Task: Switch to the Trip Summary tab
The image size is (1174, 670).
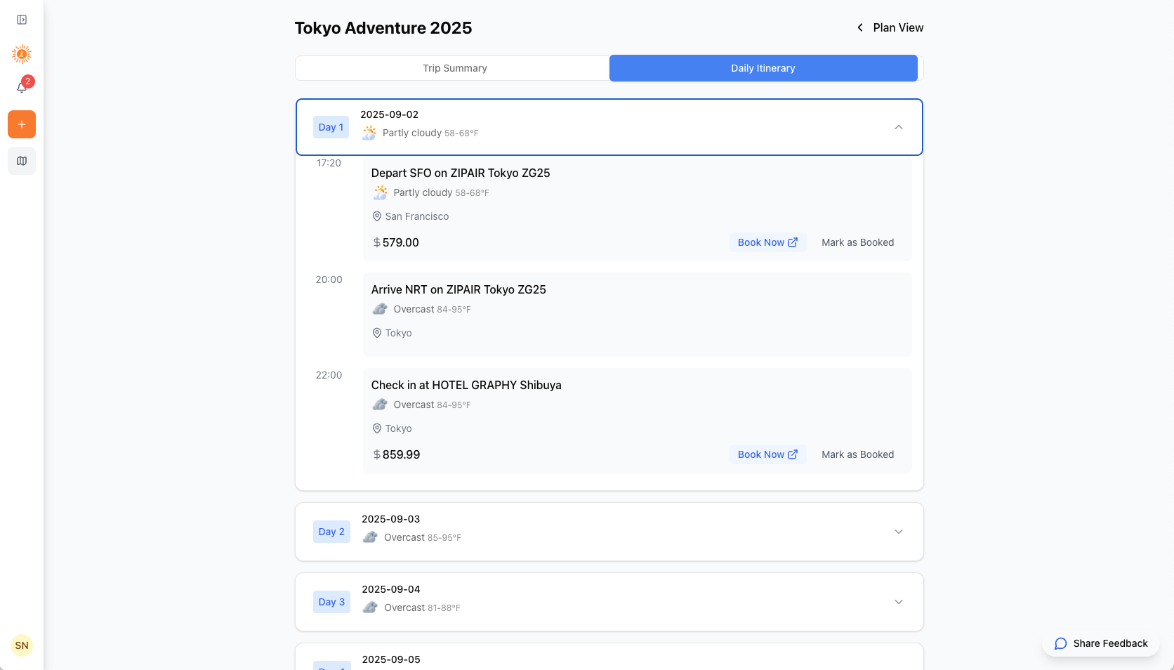Action: (454, 68)
